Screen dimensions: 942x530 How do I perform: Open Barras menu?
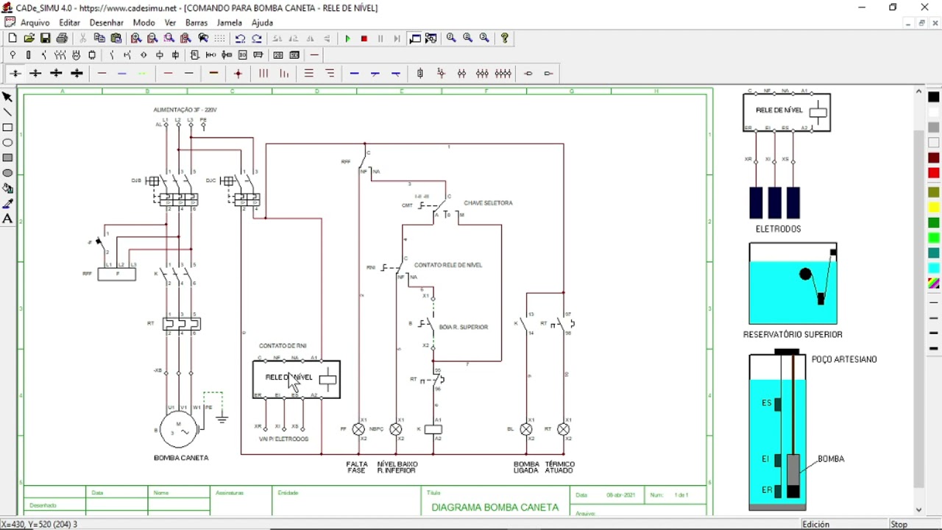tap(196, 23)
